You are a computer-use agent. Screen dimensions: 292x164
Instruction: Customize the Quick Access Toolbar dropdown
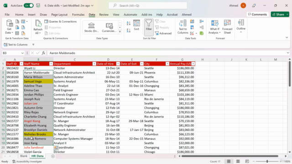(33, 45)
